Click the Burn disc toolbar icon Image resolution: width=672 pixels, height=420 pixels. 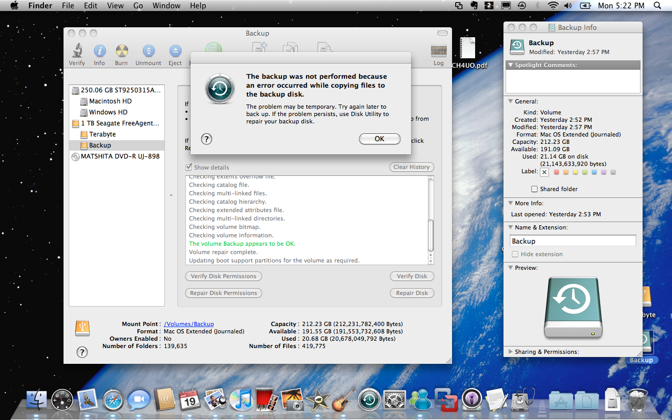(121, 54)
